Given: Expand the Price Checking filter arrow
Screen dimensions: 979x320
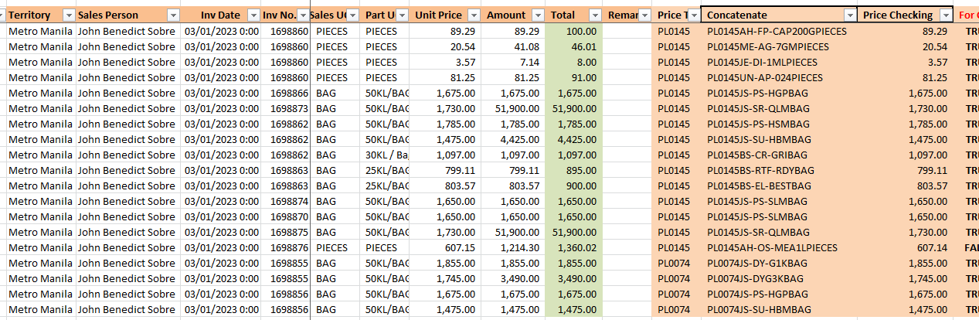Looking at the screenshot, I should click(x=947, y=15).
